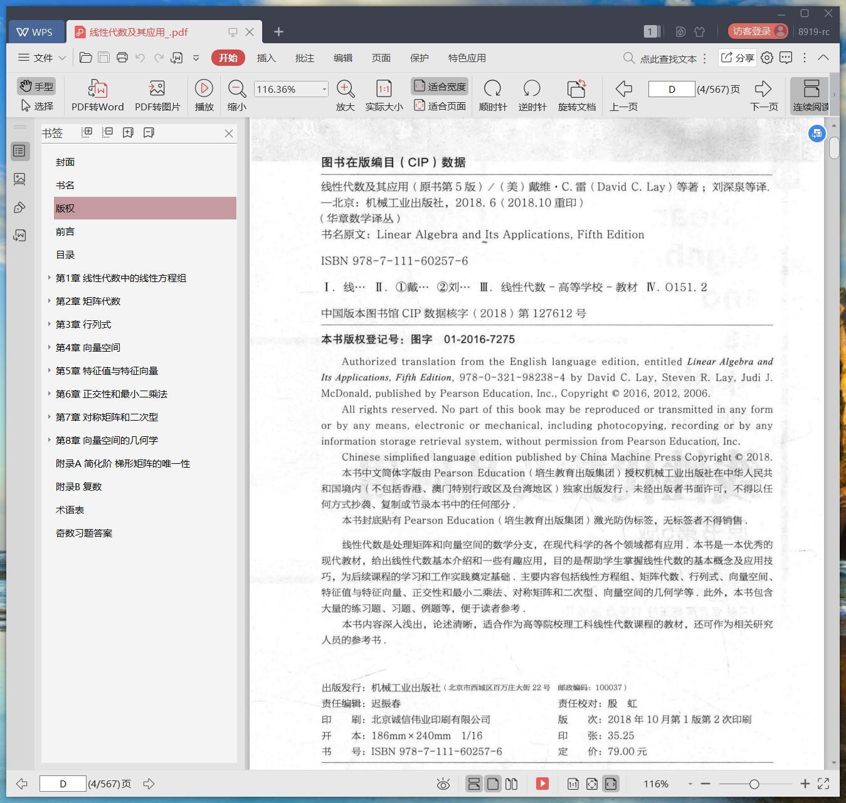The height and width of the screenshot is (803, 846).
Task: Delete bookmark icon in 书签 panel
Action: pyautogui.click(x=149, y=132)
